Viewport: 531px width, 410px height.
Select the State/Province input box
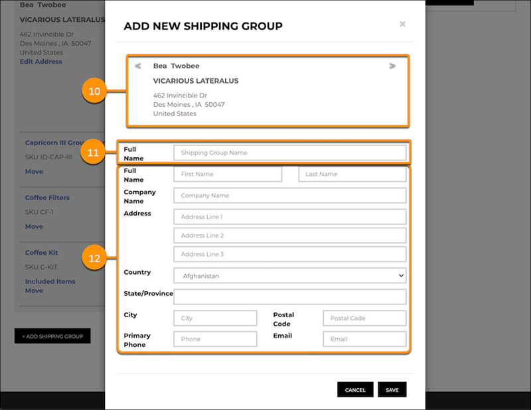point(289,297)
